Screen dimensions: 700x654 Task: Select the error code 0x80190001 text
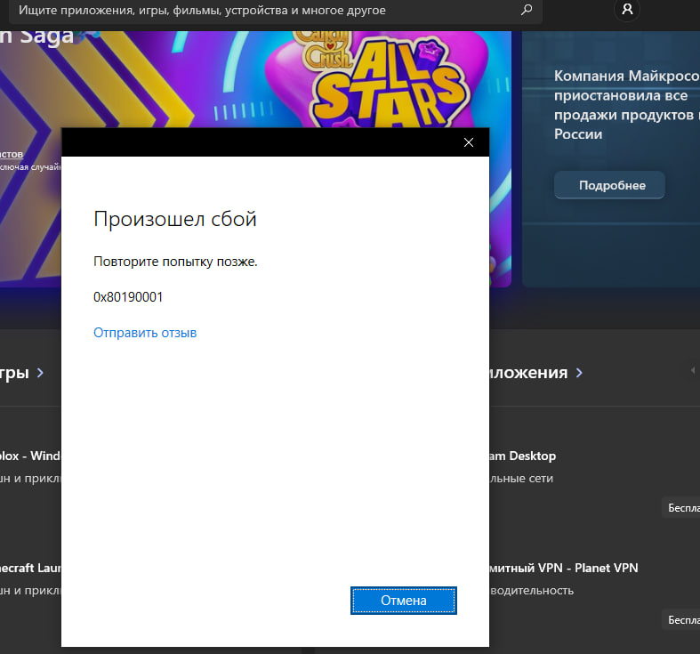pyautogui.click(x=128, y=297)
